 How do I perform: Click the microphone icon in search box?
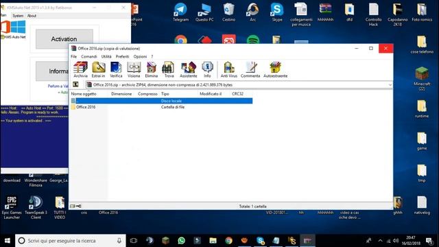click(119, 241)
